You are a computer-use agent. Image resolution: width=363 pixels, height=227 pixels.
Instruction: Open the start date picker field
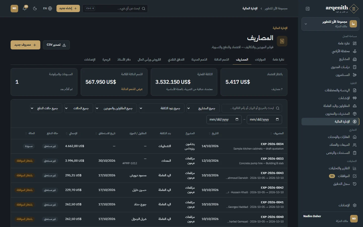pyautogui.click(x=264, y=120)
